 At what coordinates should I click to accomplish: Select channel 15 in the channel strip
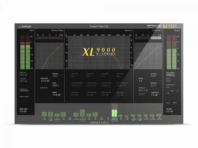[127, 117]
